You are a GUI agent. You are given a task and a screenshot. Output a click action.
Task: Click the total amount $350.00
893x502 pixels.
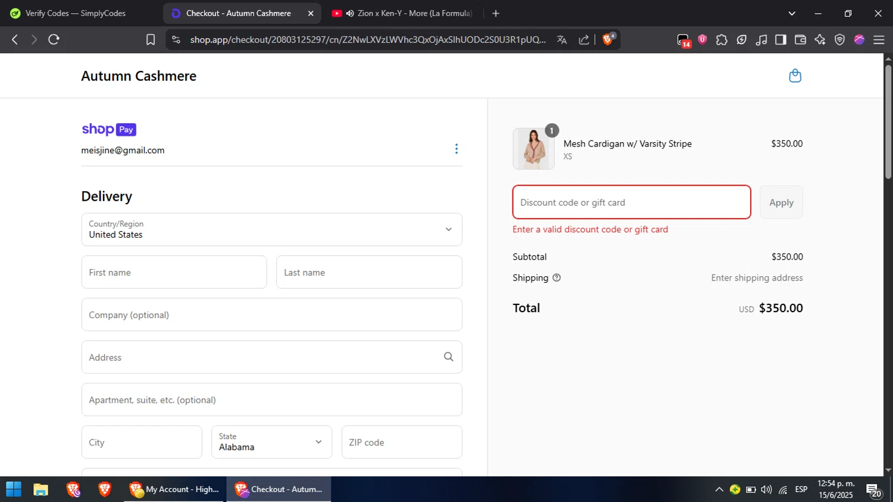tap(780, 308)
